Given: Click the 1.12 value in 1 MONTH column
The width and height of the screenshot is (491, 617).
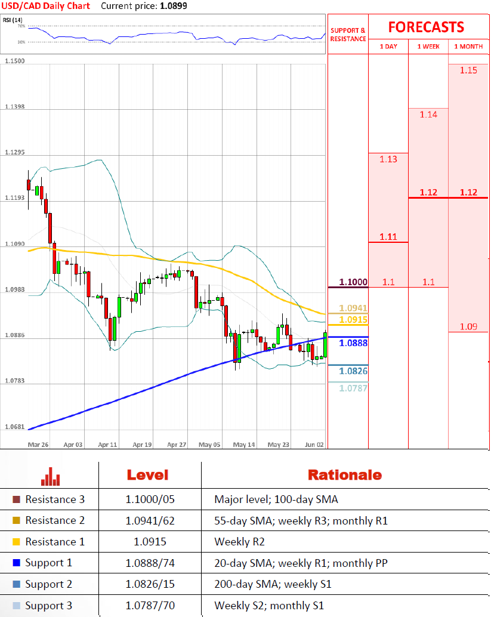Looking at the screenshot, I should point(468,192).
